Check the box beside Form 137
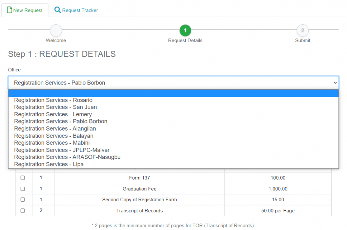 click(23, 178)
